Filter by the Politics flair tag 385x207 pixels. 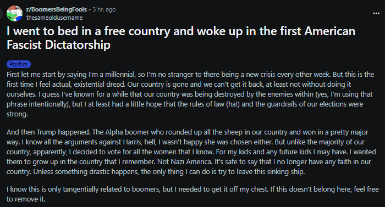[x=19, y=64]
